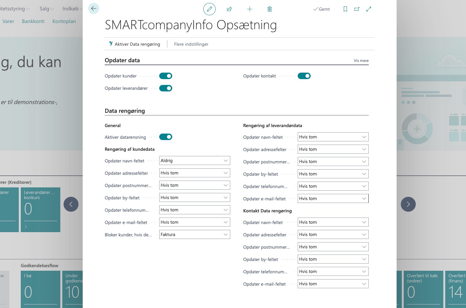This screenshot has width=466, height=308.
Task: Click the Vis mere link
Action: tap(361, 61)
